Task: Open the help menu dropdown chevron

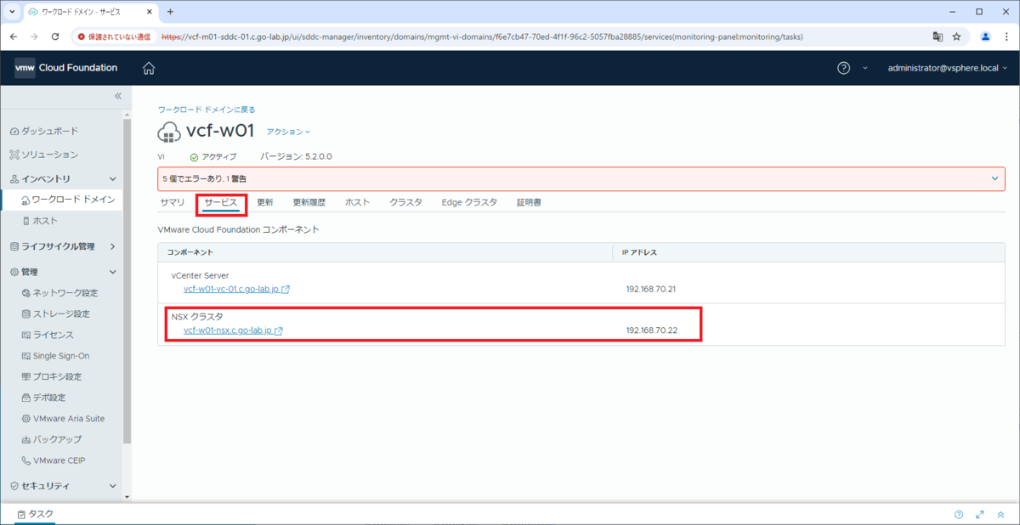Action: pyautogui.click(x=865, y=68)
